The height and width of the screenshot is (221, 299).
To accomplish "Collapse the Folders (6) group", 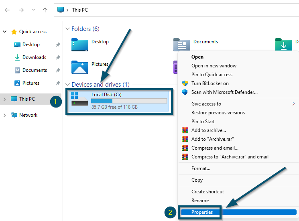I will point(67,29).
